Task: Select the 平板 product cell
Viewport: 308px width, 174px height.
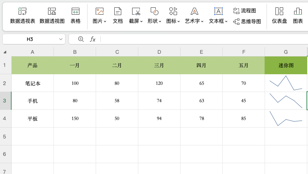Action: click(x=33, y=119)
